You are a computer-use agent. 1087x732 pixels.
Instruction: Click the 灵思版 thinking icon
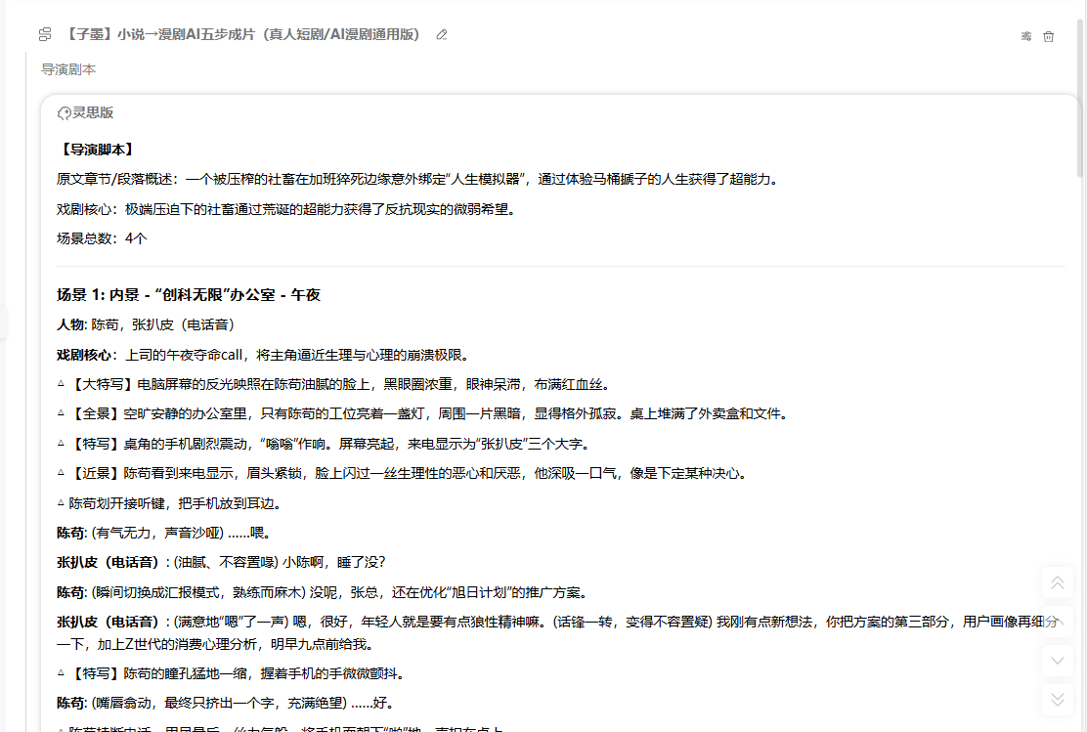pyautogui.click(x=65, y=113)
